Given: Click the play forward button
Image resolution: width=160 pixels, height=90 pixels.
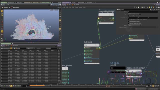Looking at the screenshot, I should point(13,86).
